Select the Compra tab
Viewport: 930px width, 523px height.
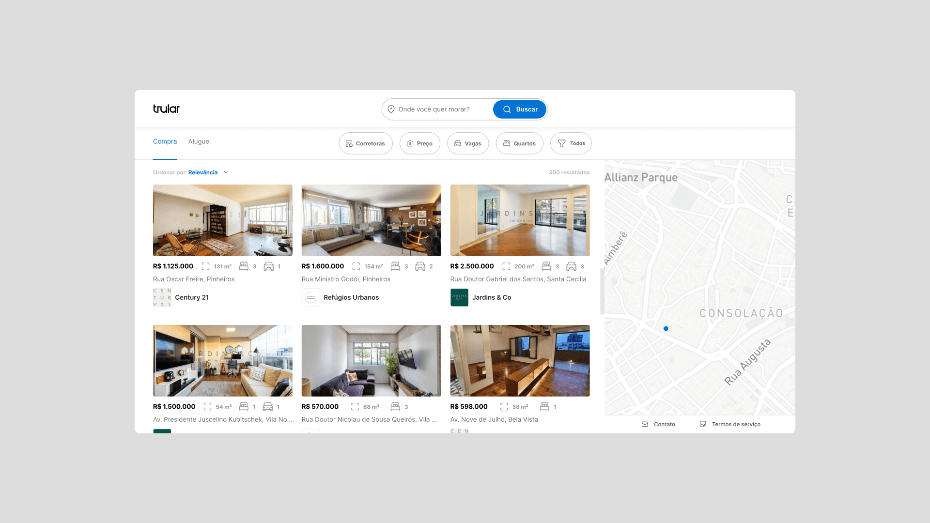tap(165, 141)
